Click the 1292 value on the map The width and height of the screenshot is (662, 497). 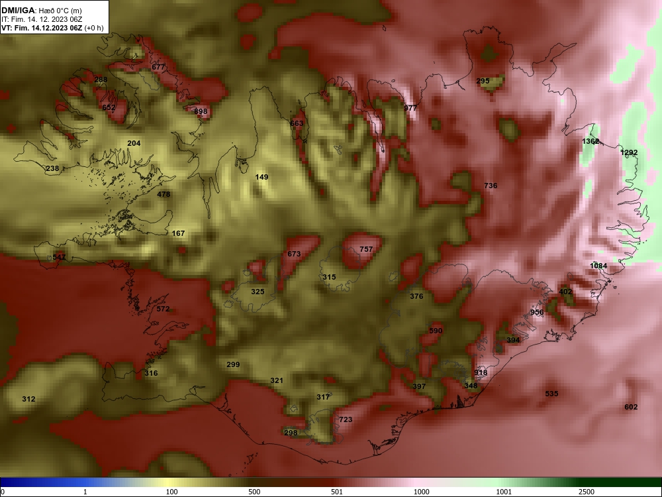click(x=629, y=152)
